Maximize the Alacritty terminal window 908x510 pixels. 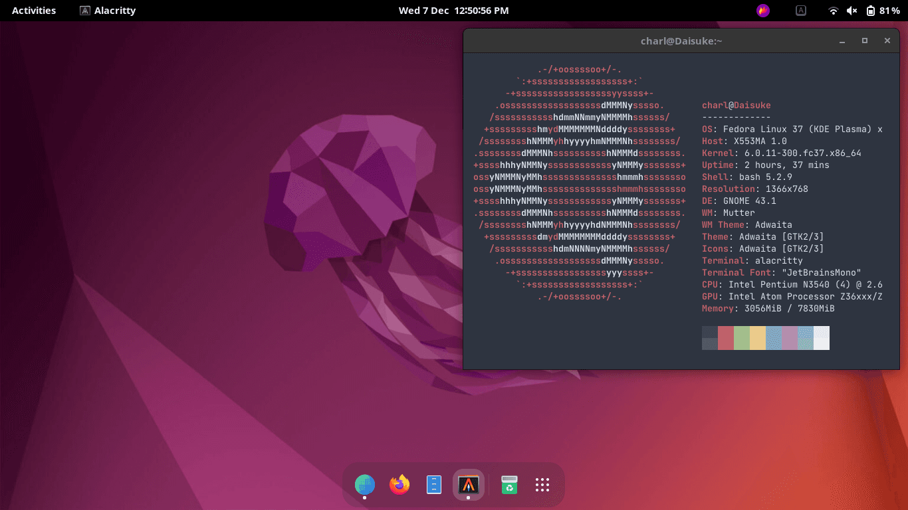(865, 41)
